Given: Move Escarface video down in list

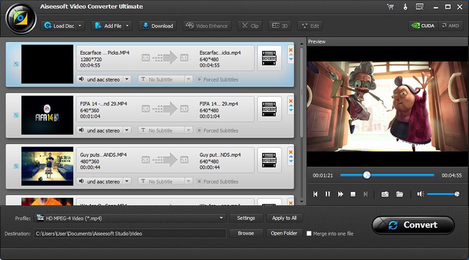Looking at the screenshot, I should (x=291, y=59).
